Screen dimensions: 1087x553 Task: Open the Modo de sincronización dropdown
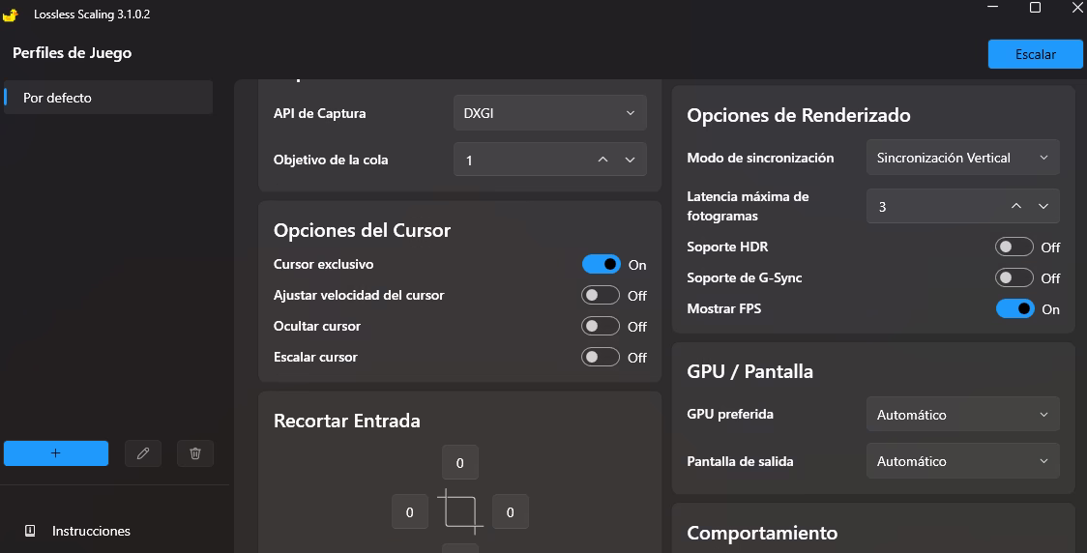[x=963, y=158]
